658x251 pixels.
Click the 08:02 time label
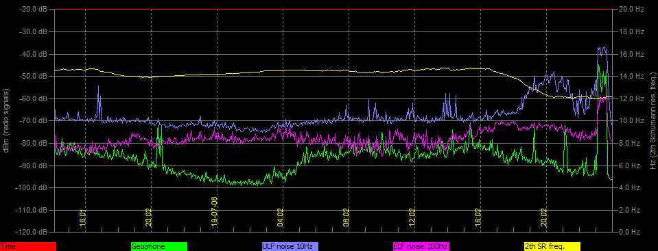[x=346, y=218]
